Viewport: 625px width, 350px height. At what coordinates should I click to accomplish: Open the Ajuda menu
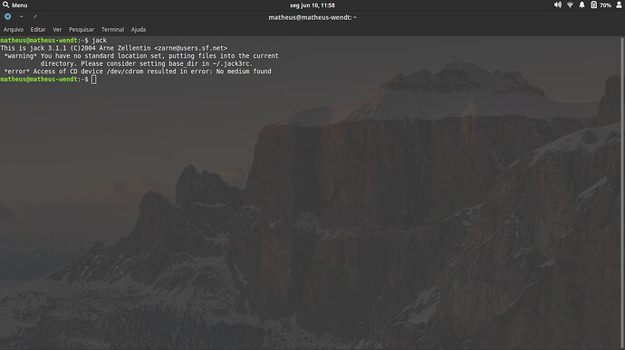(x=139, y=30)
